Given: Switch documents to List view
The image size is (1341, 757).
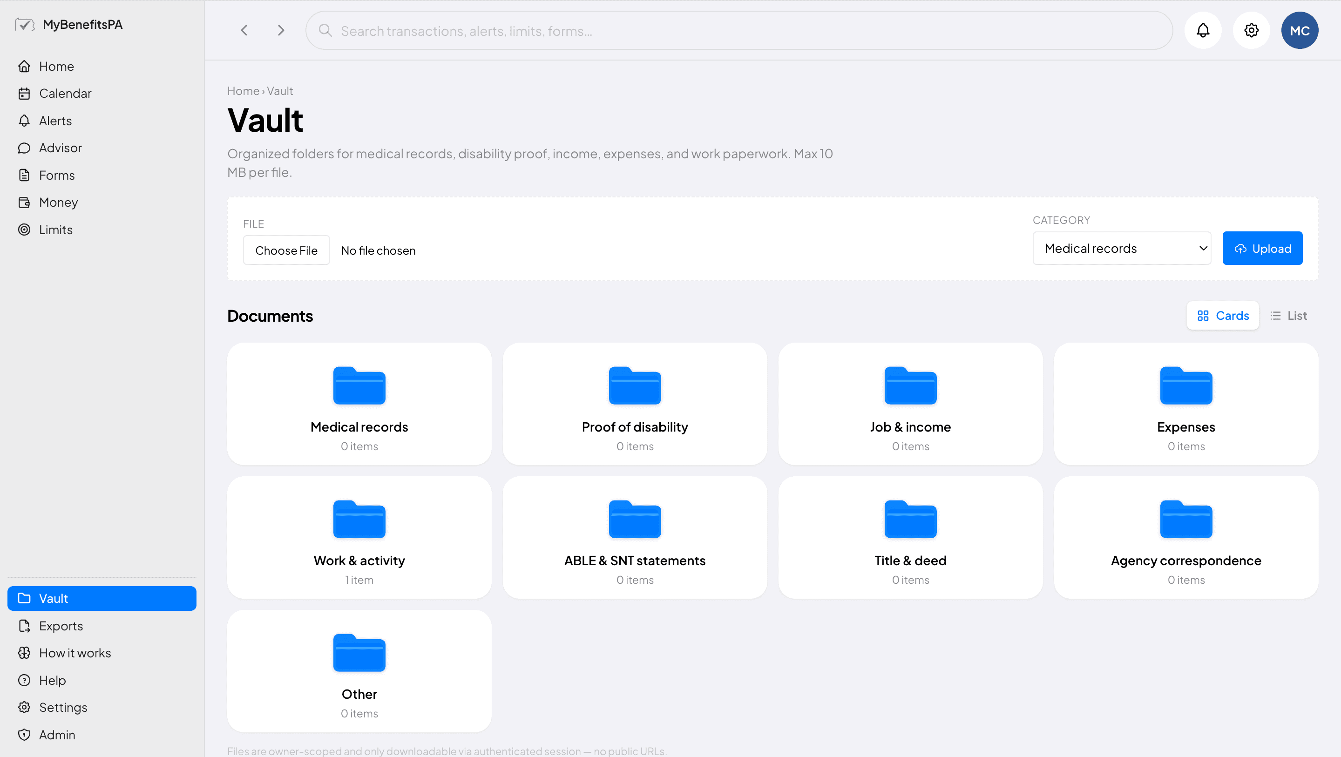Looking at the screenshot, I should tap(1288, 316).
